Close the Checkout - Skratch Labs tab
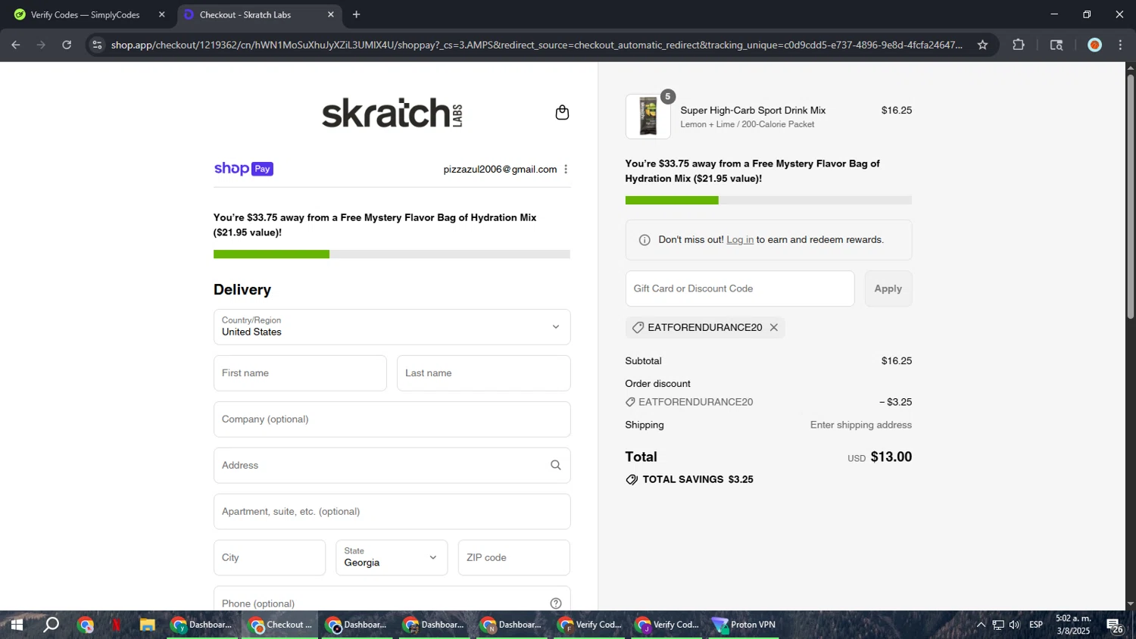Viewport: 1136px width, 639px height. [x=330, y=14]
